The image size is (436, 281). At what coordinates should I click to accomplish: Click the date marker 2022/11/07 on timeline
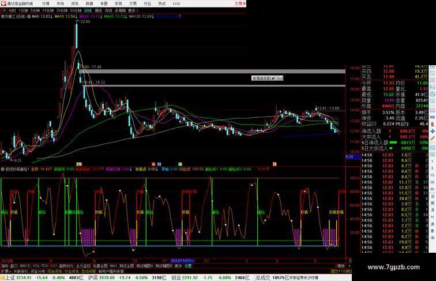[182, 261]
